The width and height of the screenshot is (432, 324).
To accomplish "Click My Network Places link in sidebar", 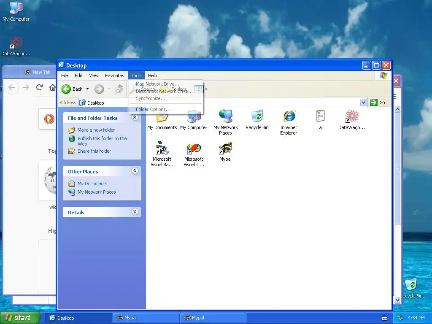I will click(97, 192).
